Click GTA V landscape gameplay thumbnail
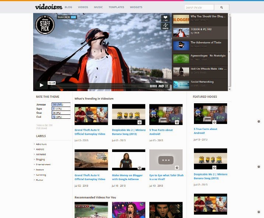Screen dimensions: 264x218 91,160
